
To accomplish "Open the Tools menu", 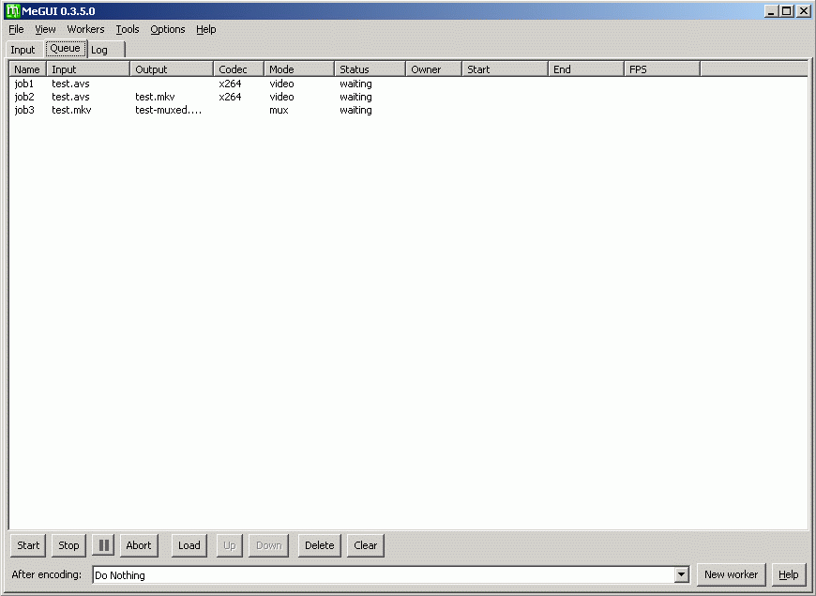I will (128, 29).
